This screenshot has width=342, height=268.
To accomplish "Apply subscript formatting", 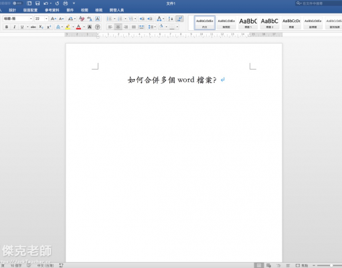I will coord(41,27).
